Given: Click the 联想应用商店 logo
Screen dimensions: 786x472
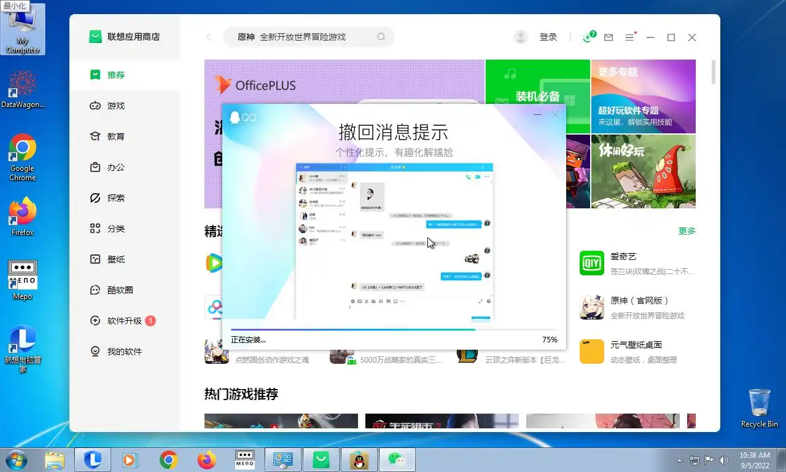Looking at the screenshot, I should click(x=125, y=37).
